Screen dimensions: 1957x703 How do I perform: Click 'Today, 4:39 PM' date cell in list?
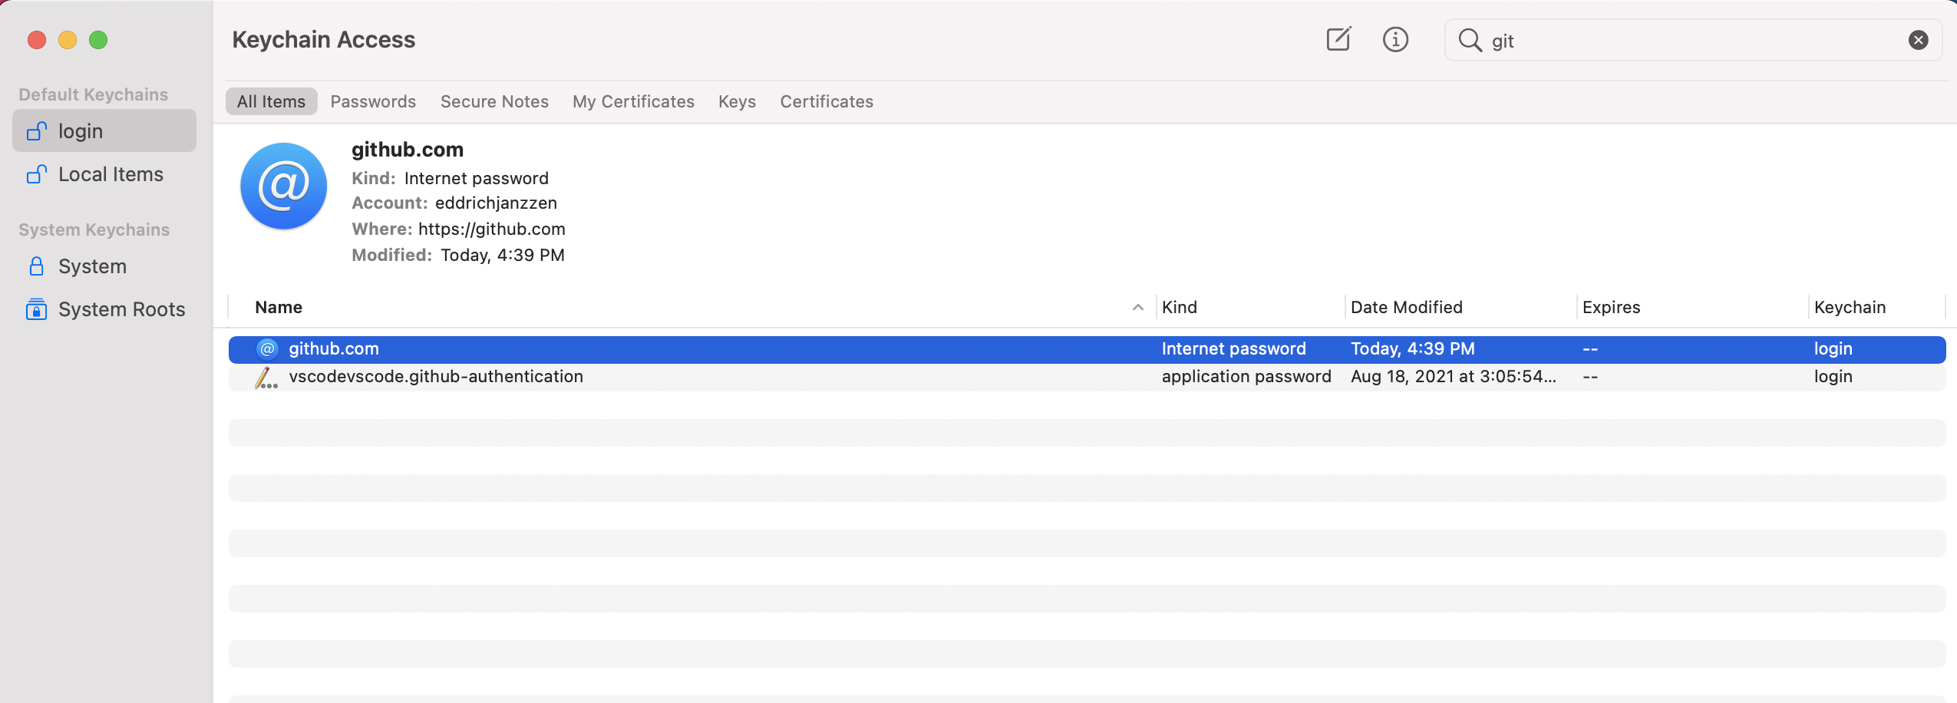(1412, 349)
